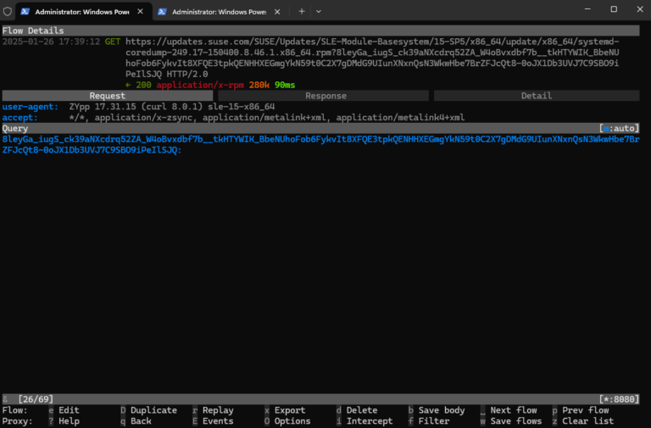The height and width of the screenshot is (428, 651).
Task: Click the 2025-01-26 17:39:12 timestamp
Action: click(x=51, y=42)
